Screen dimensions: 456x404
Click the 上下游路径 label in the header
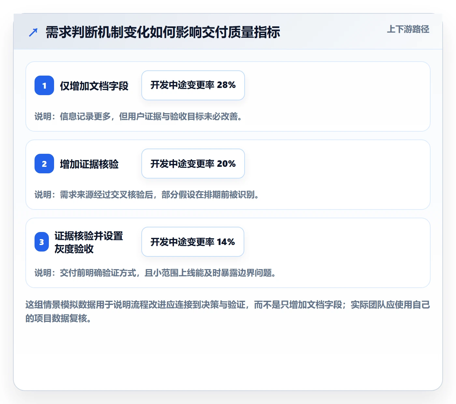(408, 29)
